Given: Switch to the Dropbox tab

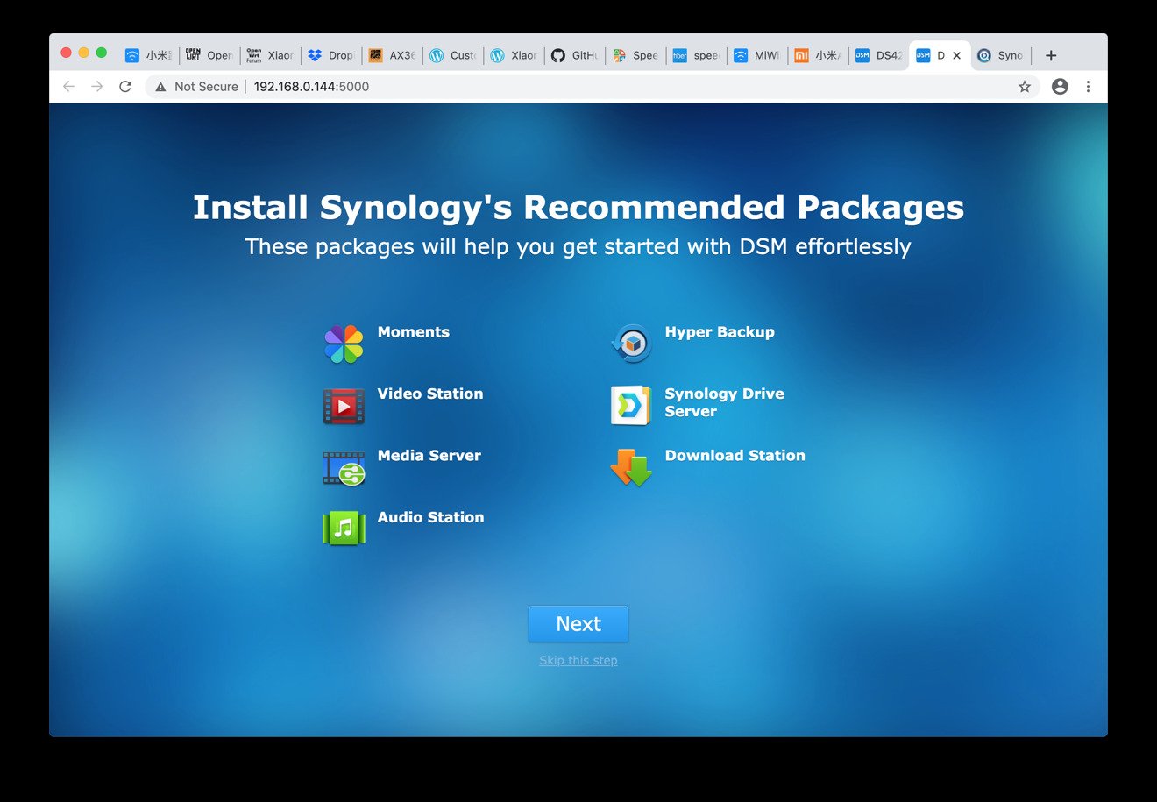Looking at the screenshot, I should point(330,55).
